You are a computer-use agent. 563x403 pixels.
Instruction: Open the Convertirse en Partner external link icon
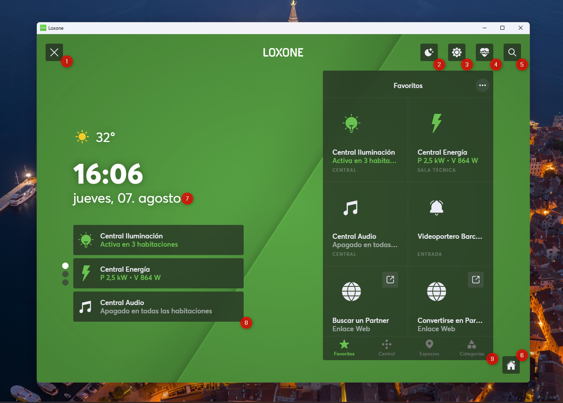click(475, 280)
